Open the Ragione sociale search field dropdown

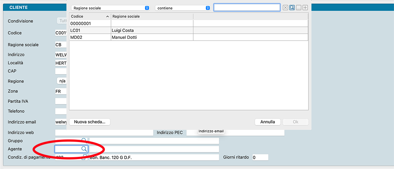pos(110,8)
